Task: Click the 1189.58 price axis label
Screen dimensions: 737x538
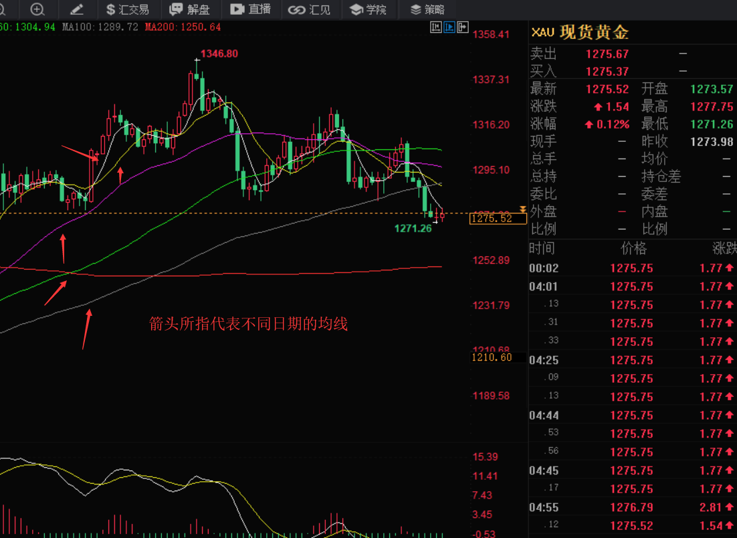Action: point(491,395)
